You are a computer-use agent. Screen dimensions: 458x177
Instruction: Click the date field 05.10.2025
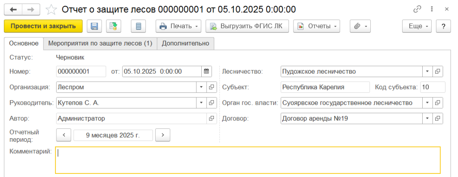point(162,71)
